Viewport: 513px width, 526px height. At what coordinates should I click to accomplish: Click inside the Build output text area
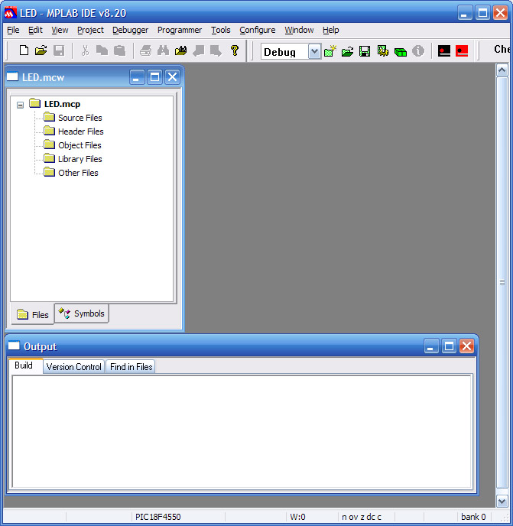click(242, 432)
